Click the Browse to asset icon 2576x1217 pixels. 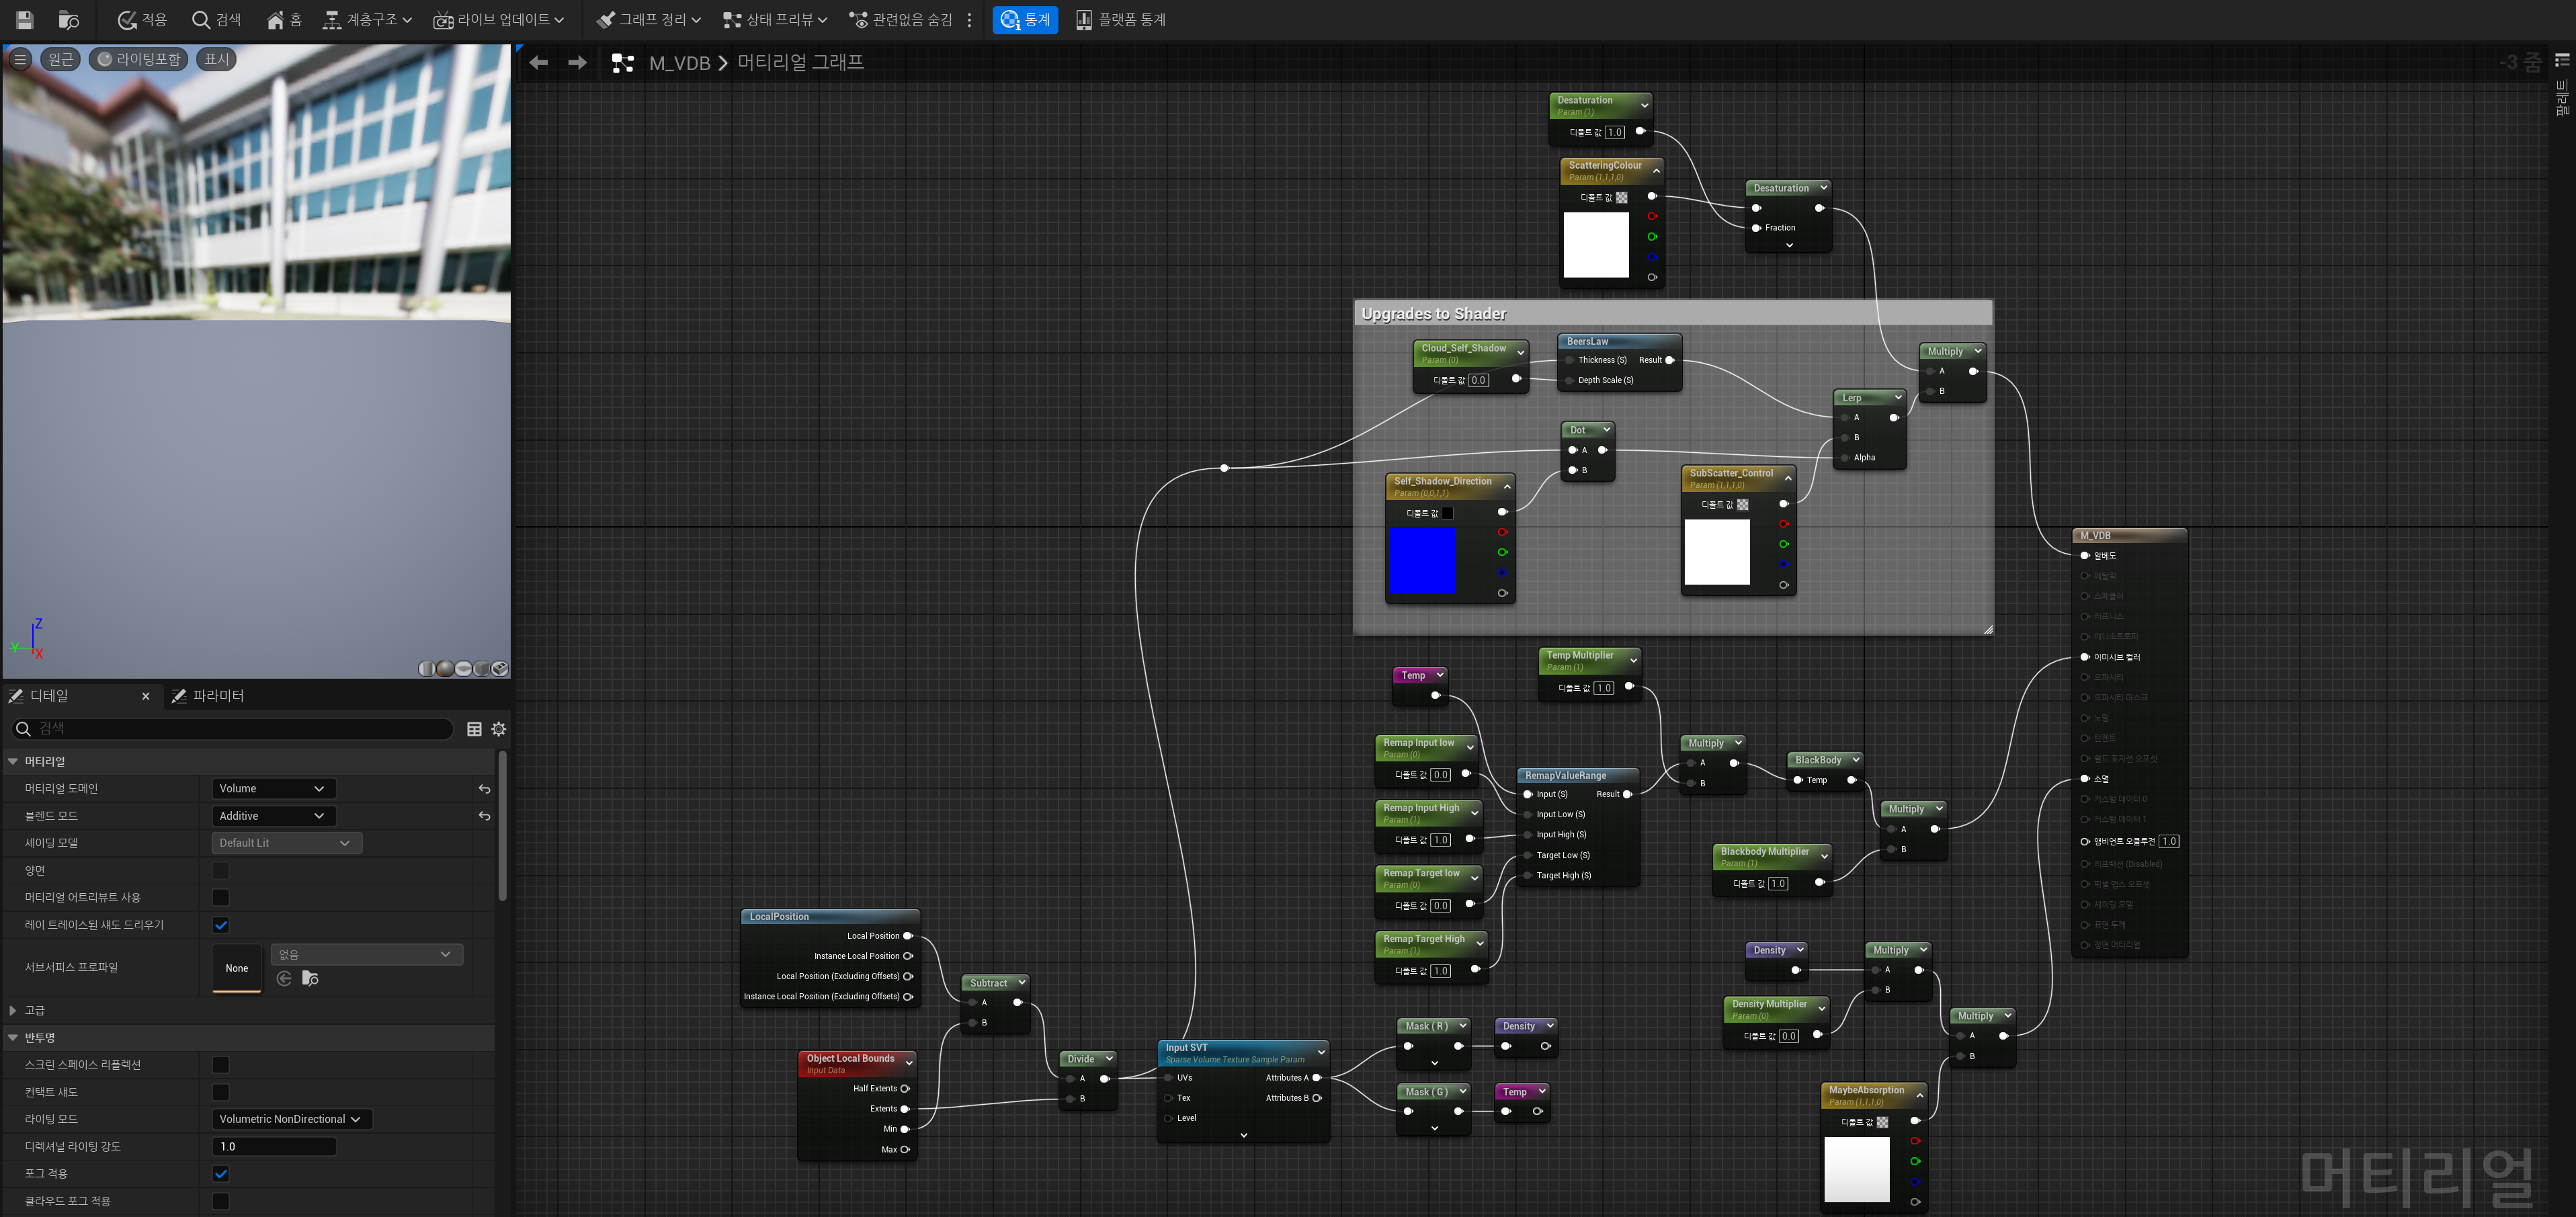click(69, 20)
